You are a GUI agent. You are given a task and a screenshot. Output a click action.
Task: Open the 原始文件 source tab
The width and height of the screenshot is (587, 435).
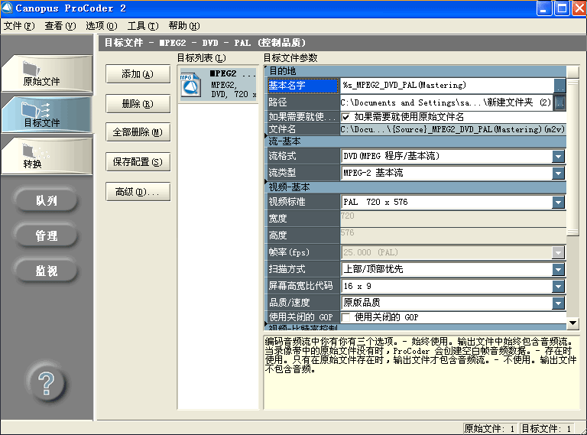tap(47, 73)
